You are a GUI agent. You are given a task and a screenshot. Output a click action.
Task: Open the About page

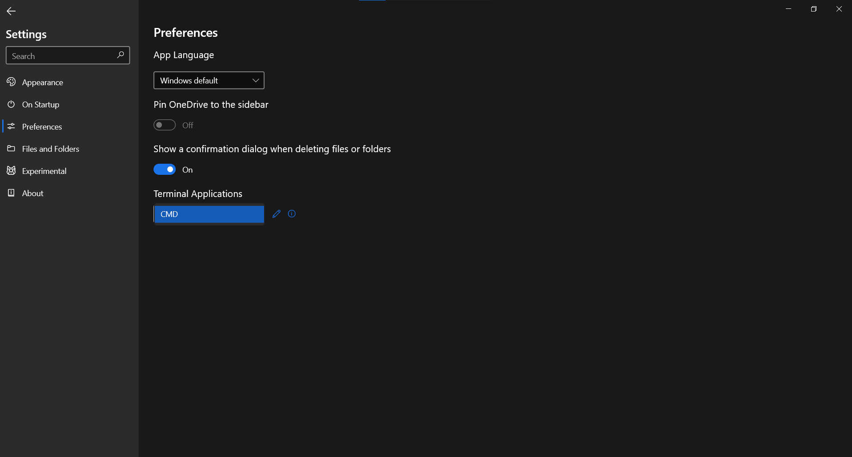coord(32,193)
